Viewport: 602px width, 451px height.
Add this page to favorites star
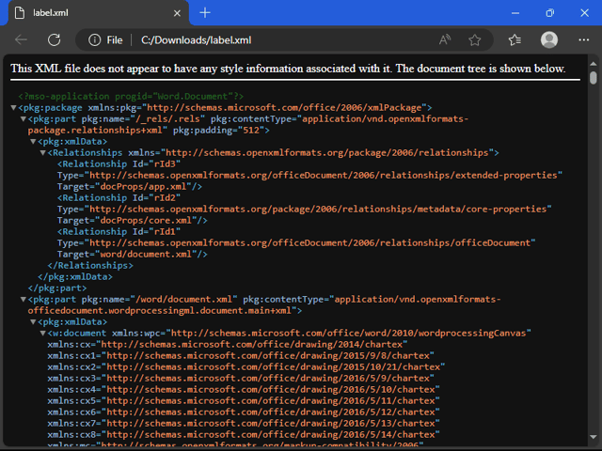tap(474, 39)
